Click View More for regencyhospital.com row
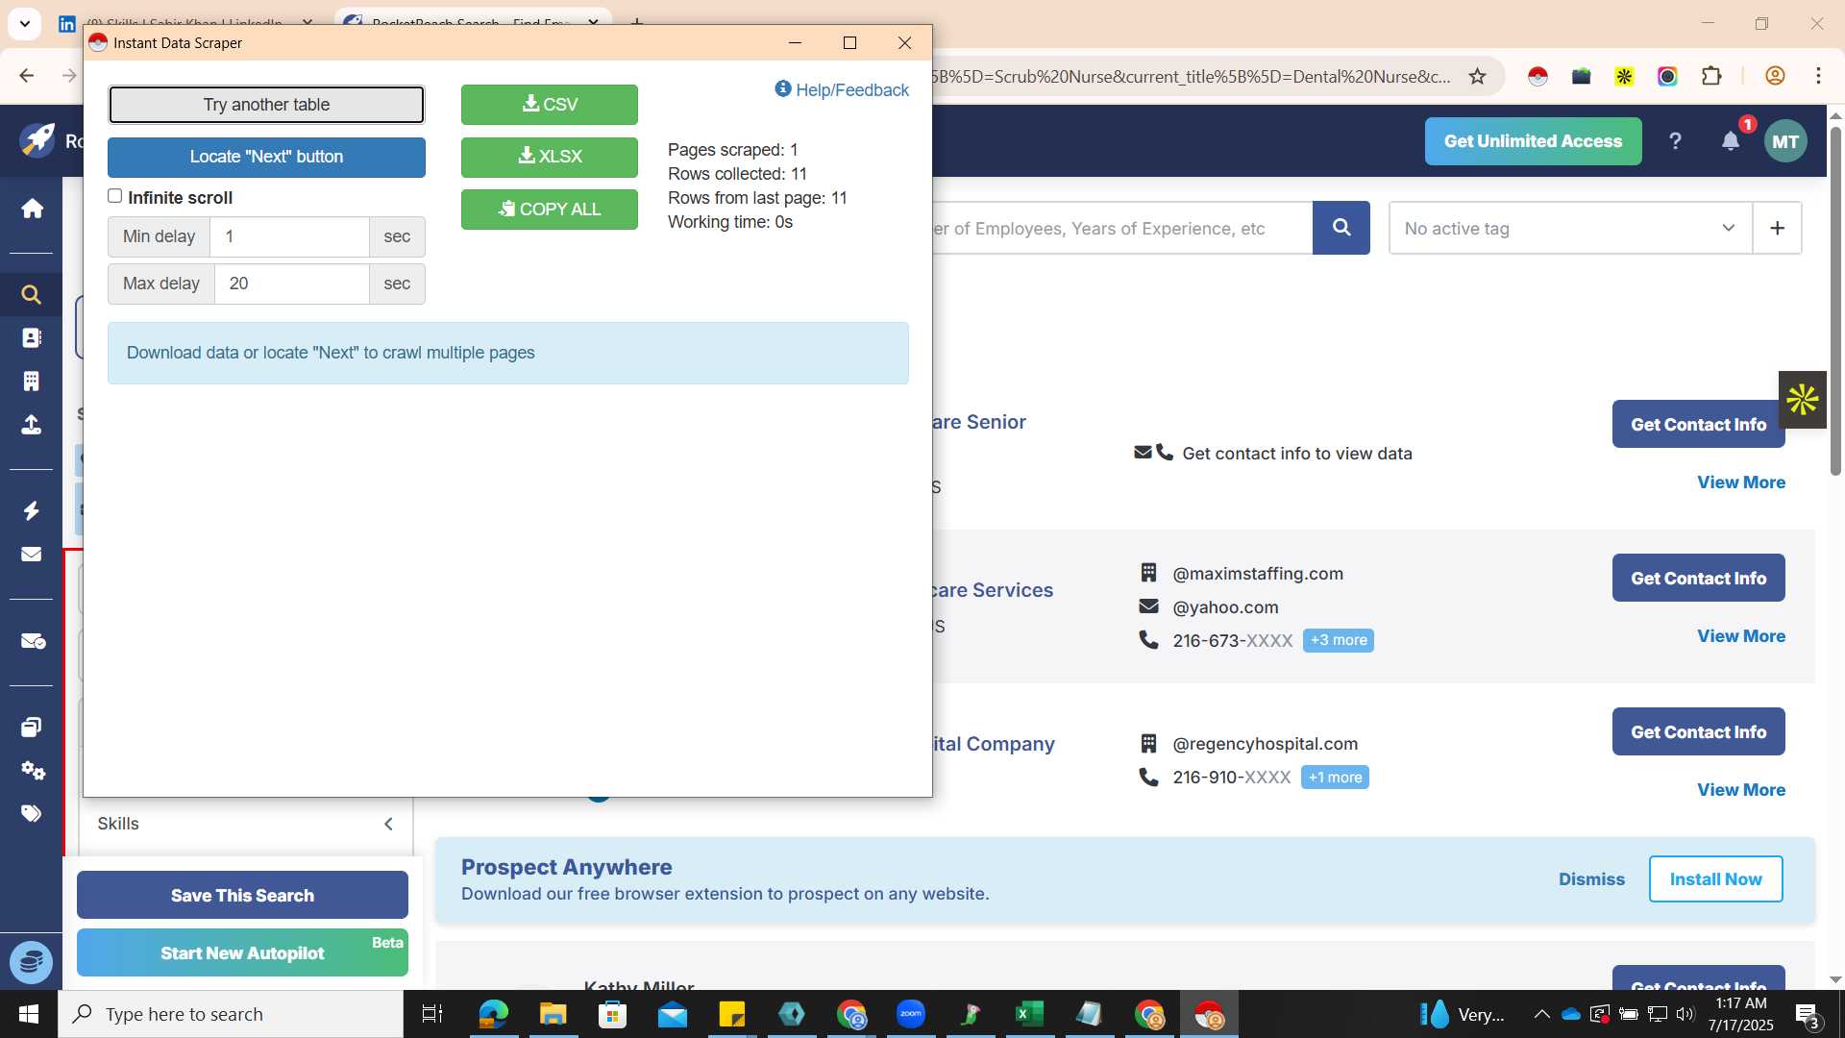1845x1038 pixels. 1740,790
